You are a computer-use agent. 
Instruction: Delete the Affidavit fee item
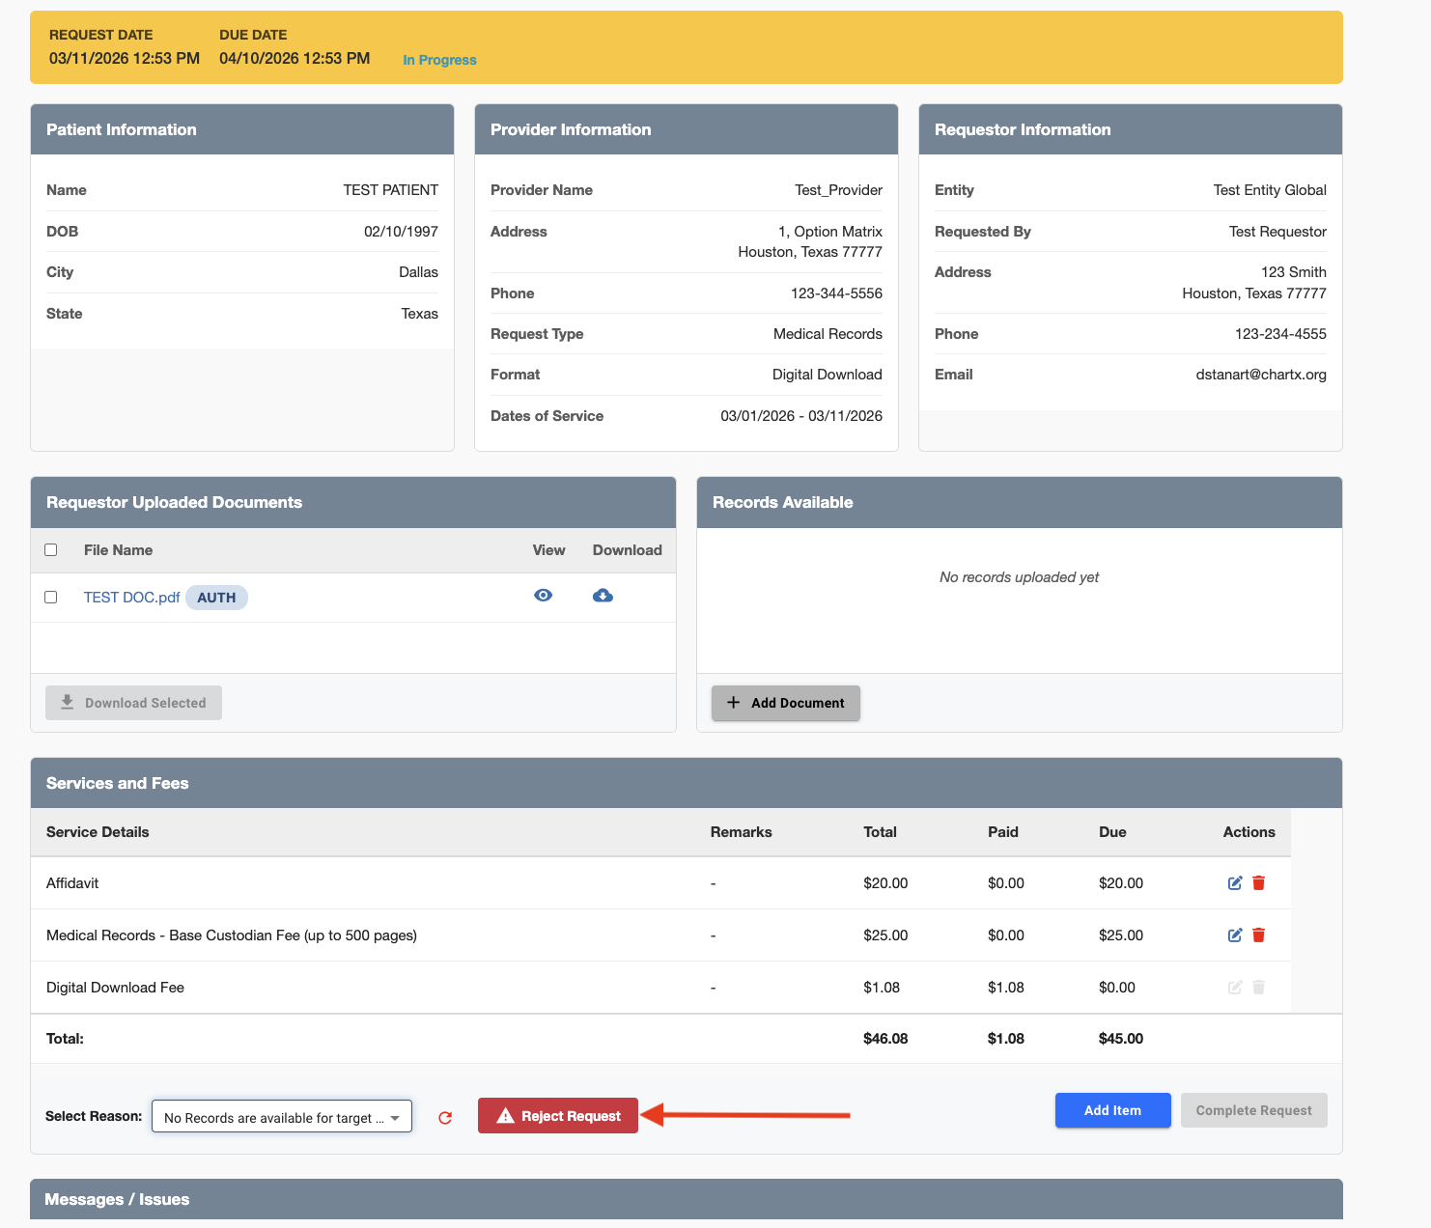(1258, 883)
